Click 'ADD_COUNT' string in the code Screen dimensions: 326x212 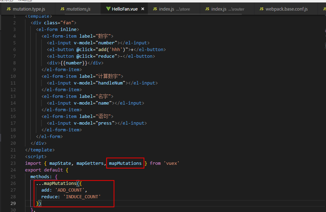tap(70, 190)
